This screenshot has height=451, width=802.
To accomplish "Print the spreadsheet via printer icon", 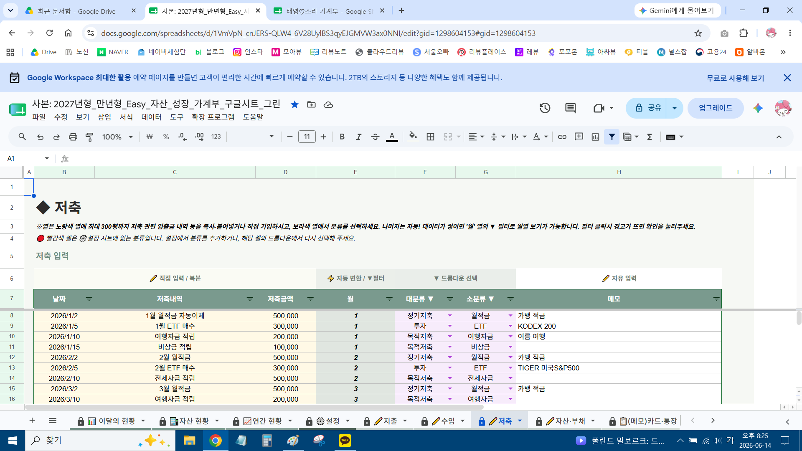I will pos(73,137).
